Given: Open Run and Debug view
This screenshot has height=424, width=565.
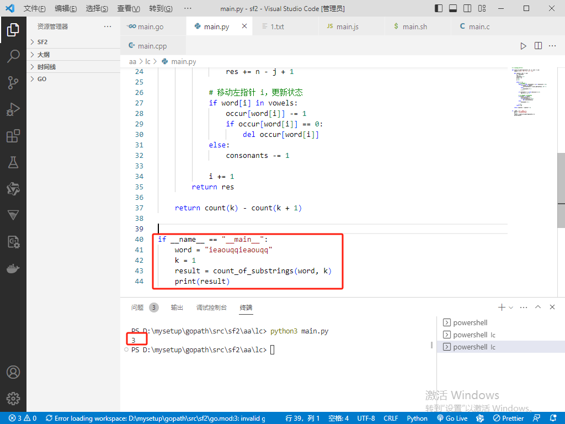Looking at the screenshot, I should (13, 109).
